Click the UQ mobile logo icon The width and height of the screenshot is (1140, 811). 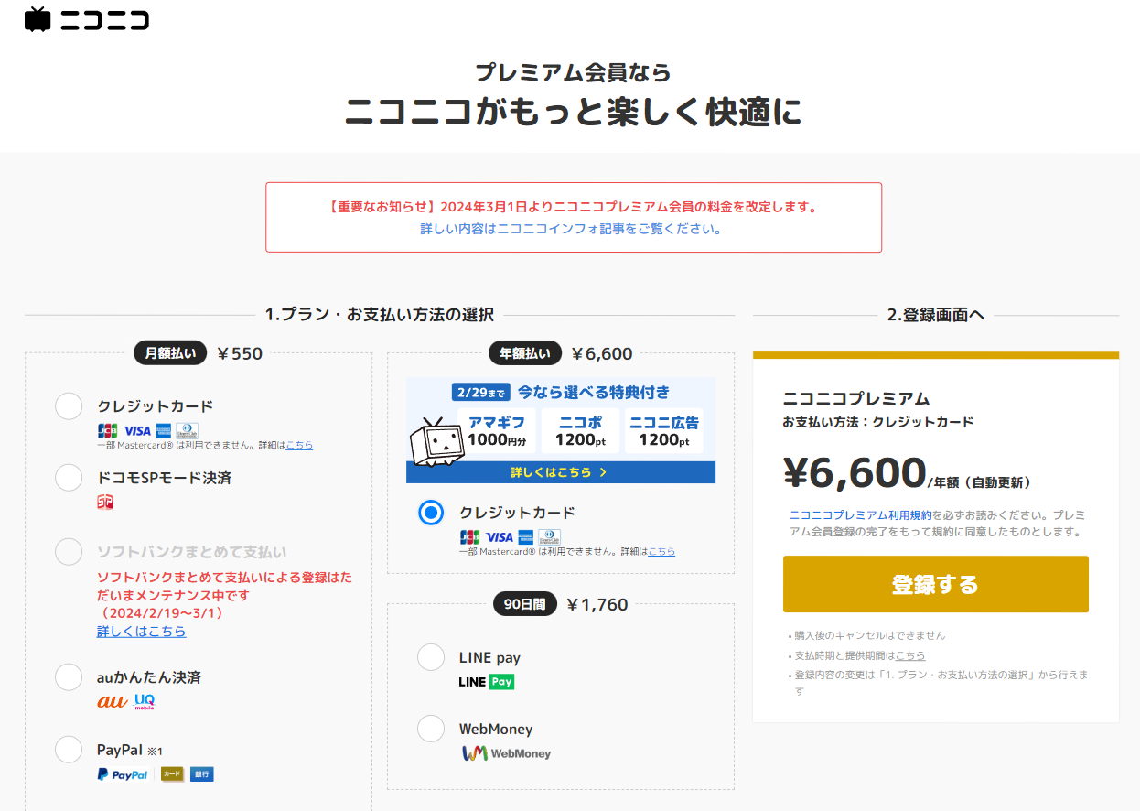pos(145,702)
